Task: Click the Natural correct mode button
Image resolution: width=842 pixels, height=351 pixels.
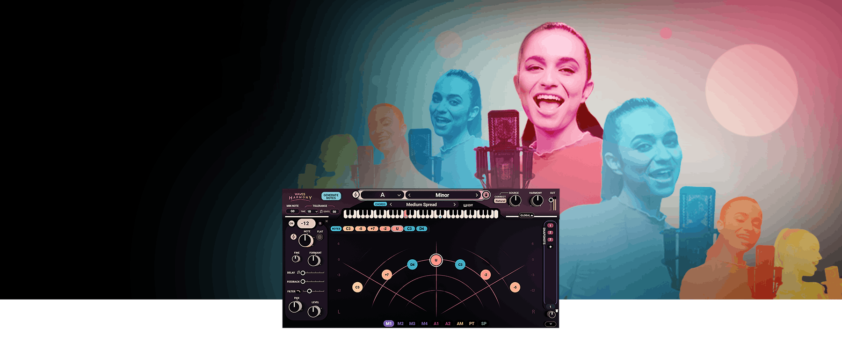Action: click(501, 201)
